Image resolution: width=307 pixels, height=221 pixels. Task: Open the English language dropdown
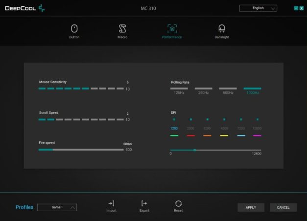click(x=258, y=8)
